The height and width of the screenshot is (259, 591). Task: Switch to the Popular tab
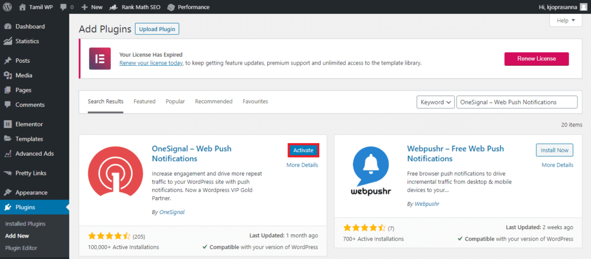[175, 102]
